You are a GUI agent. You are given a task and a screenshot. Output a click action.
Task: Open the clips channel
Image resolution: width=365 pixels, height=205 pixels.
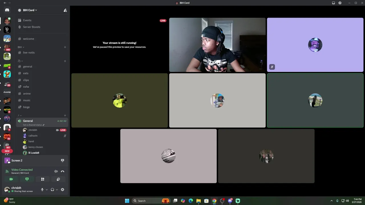pos(42,80)
